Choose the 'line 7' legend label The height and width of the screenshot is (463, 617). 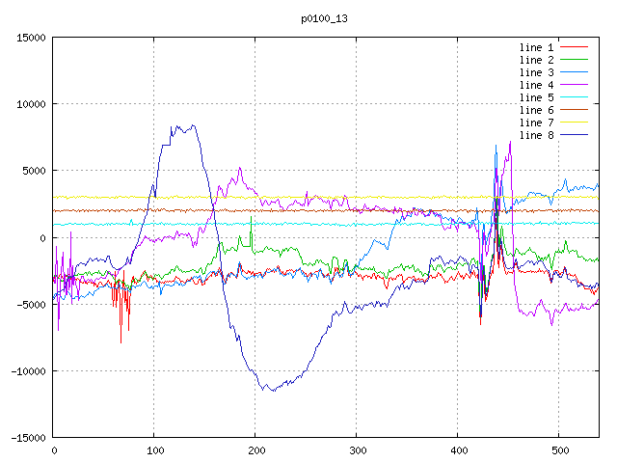point(536,123)
